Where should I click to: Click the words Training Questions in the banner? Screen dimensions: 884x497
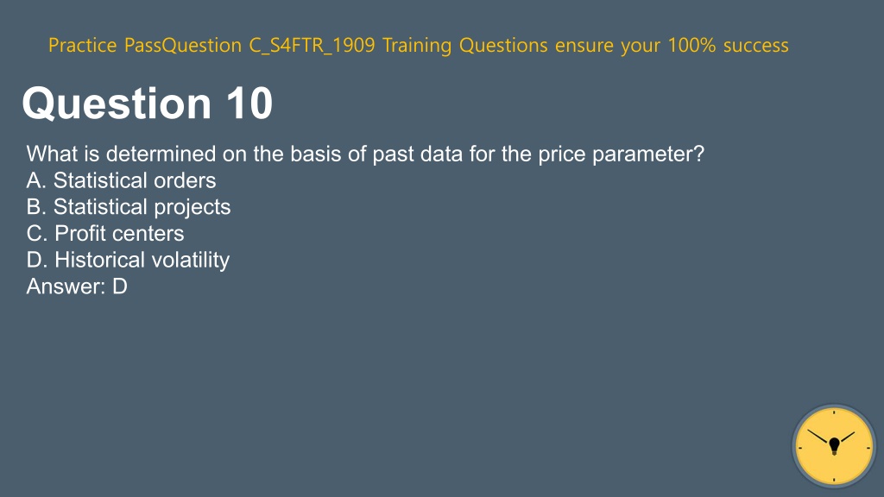point(465,45)
